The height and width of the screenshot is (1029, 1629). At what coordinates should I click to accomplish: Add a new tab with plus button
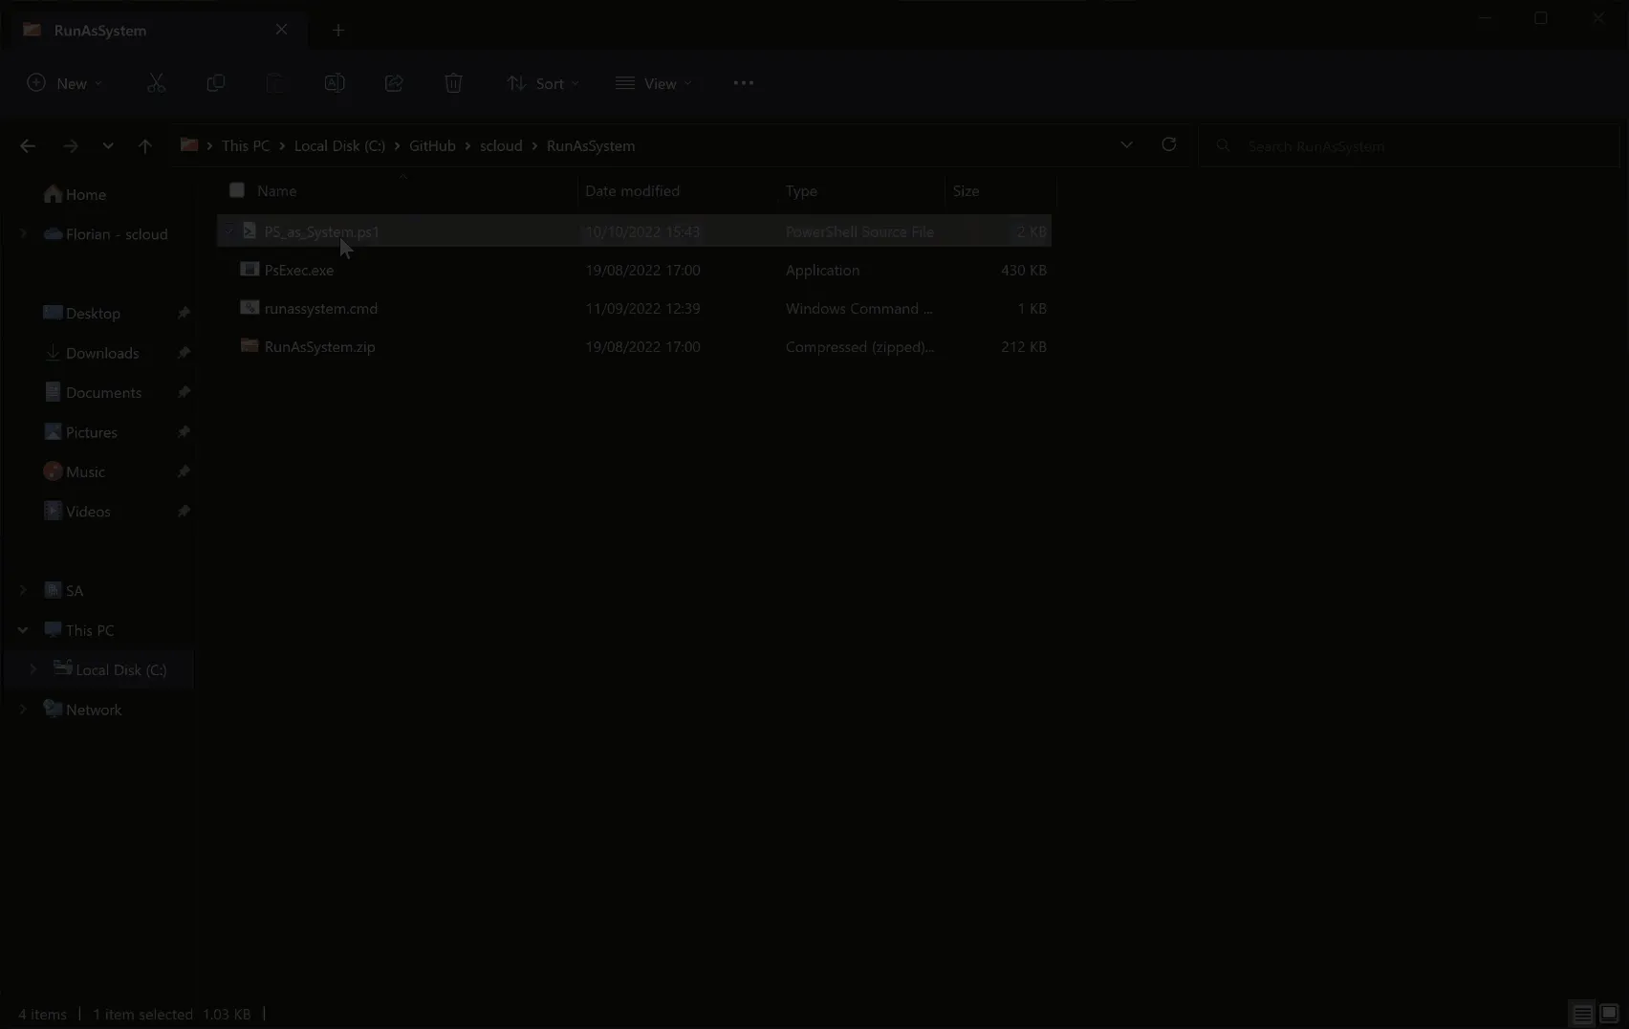pyautogui.click(x=337, y=31)
